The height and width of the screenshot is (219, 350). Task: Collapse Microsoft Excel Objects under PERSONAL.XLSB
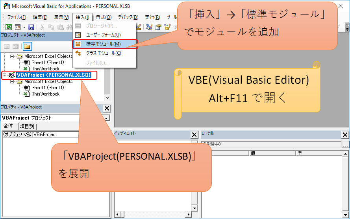tap(12, 82)
